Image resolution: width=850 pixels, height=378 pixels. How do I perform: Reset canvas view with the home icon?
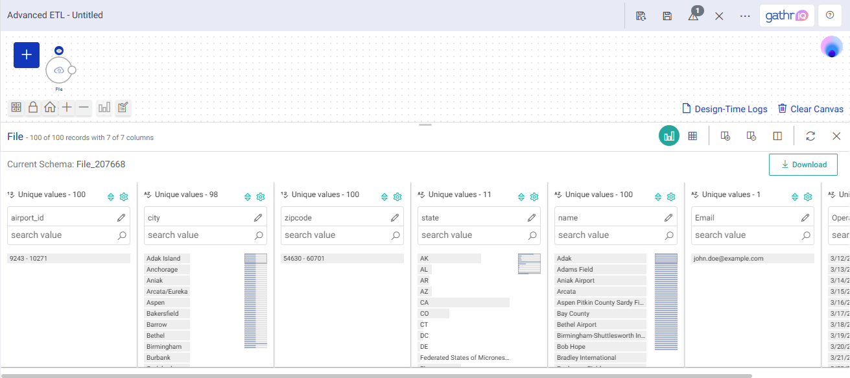(x=50, y=107)
